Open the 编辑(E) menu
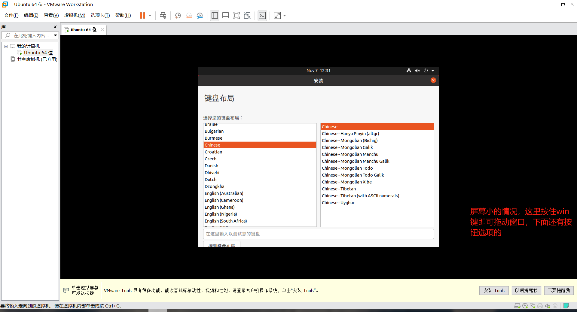Image resolution: width=577 pixels, height=312 pixels. (31, 15)
